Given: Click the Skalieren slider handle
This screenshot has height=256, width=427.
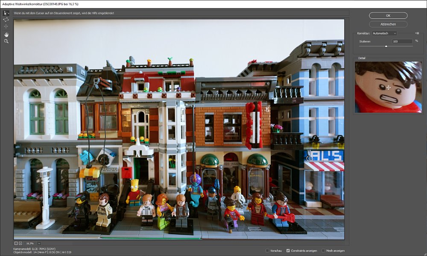Looking at the screenshot, I should click(x=386, y=46).
